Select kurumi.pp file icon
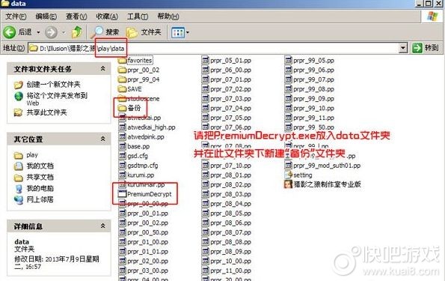Screen dimensions: 445x281 (x=122, y=175)
